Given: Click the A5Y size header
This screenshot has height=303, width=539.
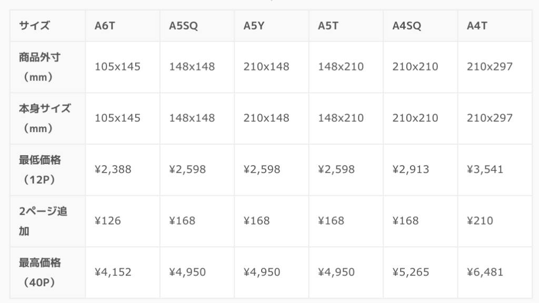Looking at the screenshot, I should (272, 26).
